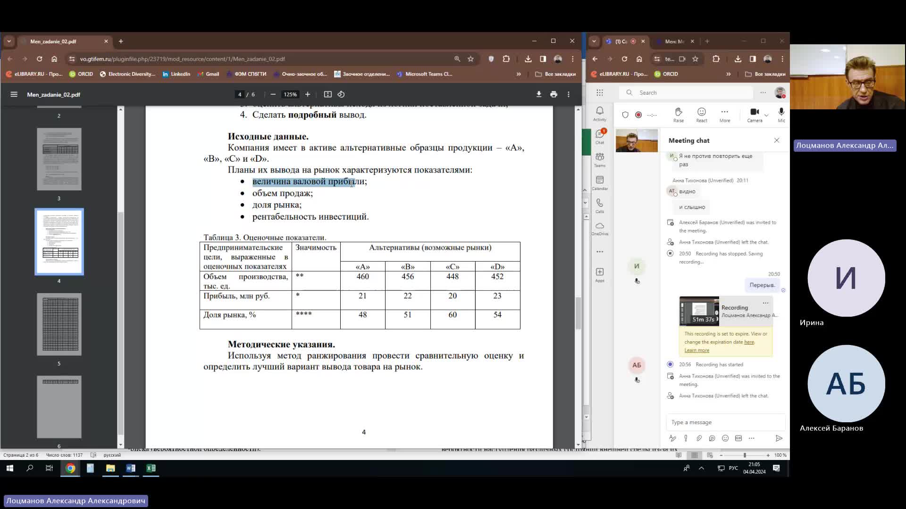Raise hand in the meeting
Viewport: 906px width, 509px height.
[x=679, y=115]
